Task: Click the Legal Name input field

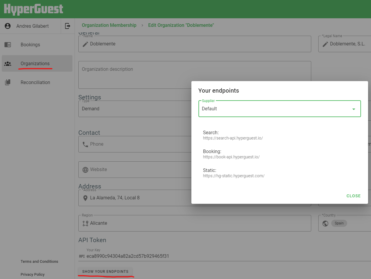Action: click(x=344, y=44)
